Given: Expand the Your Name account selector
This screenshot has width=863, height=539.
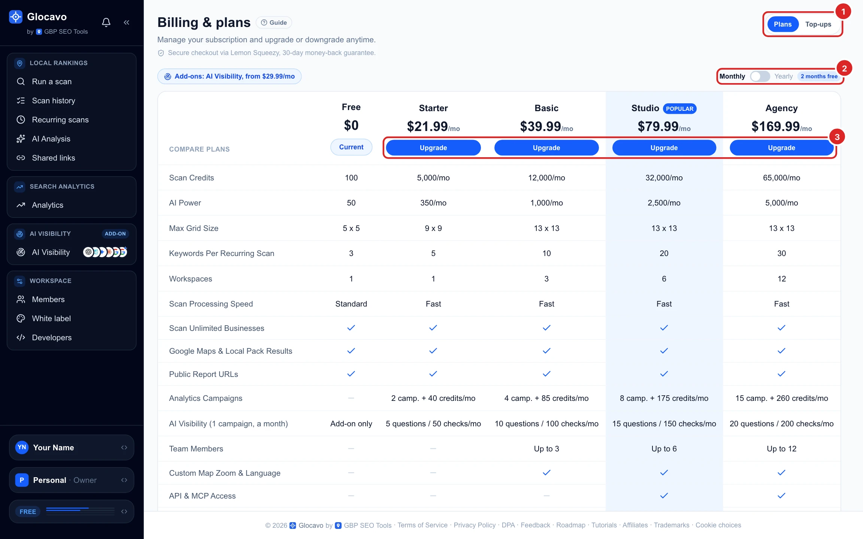Looking at the screenshot, I should pyautogui.click(x=72, y=447).
